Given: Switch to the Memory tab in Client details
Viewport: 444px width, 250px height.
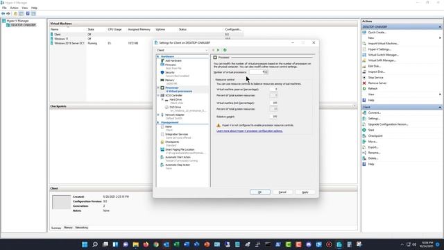Looking at the screenshot, I should (68, 228).
